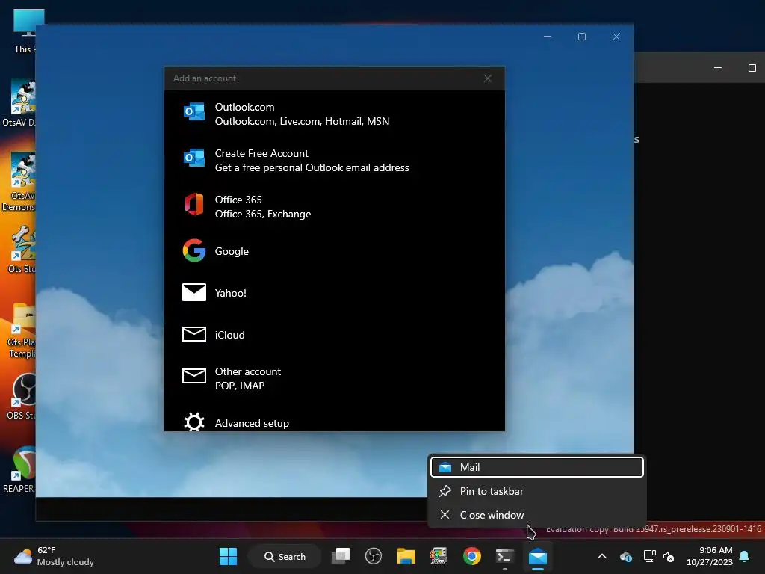Click the Google label text
765x574 pixels.
[x=232, y=251]
